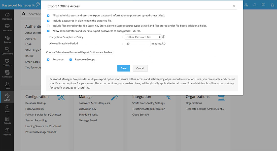Click the Organizations building icon
The height and width of the screenshot is (151, 277).
(221, 97)
